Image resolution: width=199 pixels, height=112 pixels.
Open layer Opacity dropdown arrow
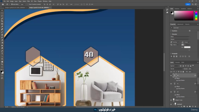[x=192, y=69]
